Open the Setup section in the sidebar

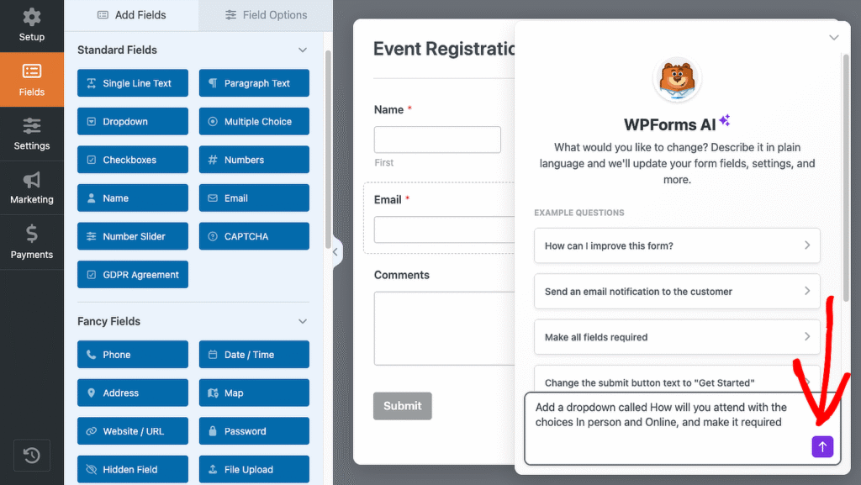click(x=32, y=26)
